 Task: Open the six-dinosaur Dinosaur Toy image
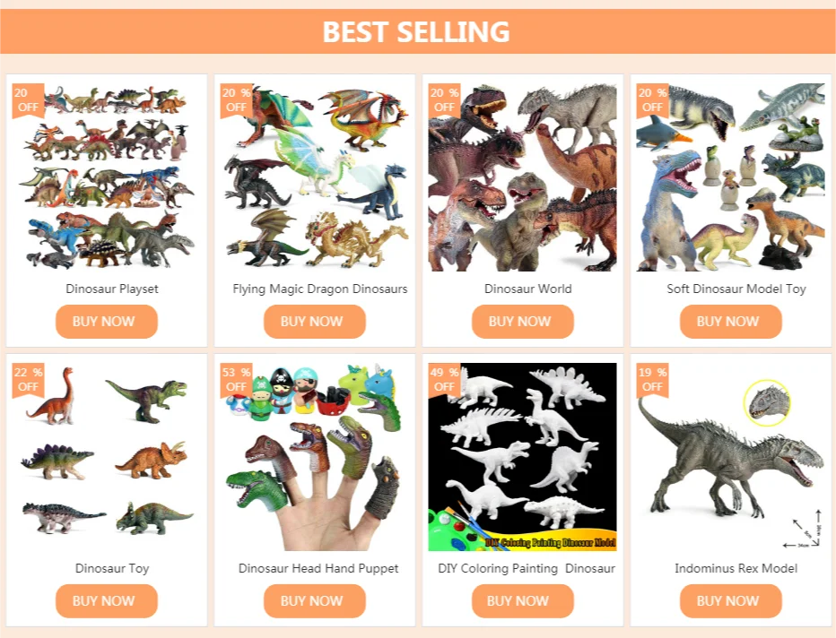point(107,457)
